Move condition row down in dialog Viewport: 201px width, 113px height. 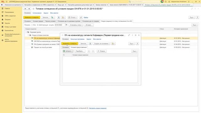tap(93, 51)
